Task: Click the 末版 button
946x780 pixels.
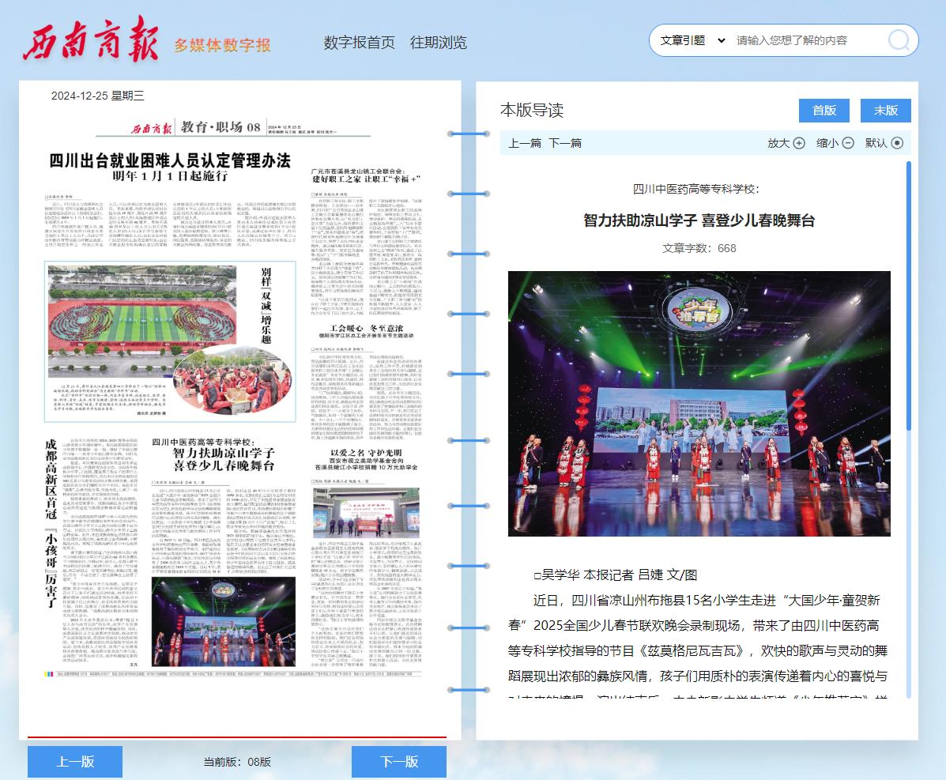Action: coord(885,111)
